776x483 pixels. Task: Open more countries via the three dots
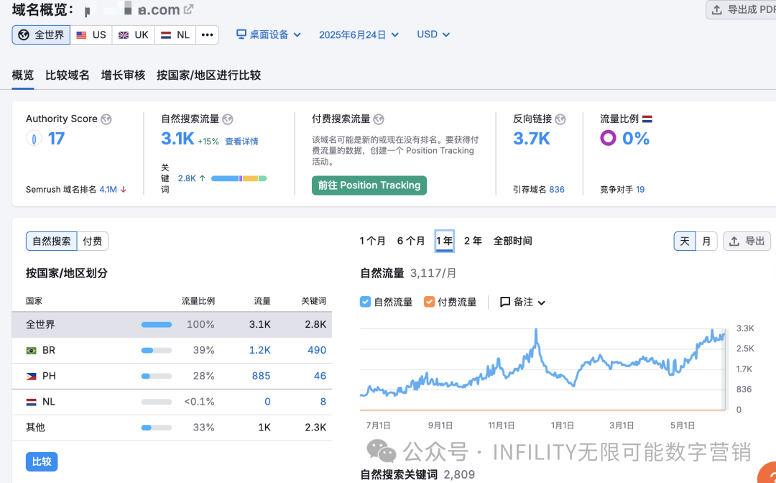[208, 34]
